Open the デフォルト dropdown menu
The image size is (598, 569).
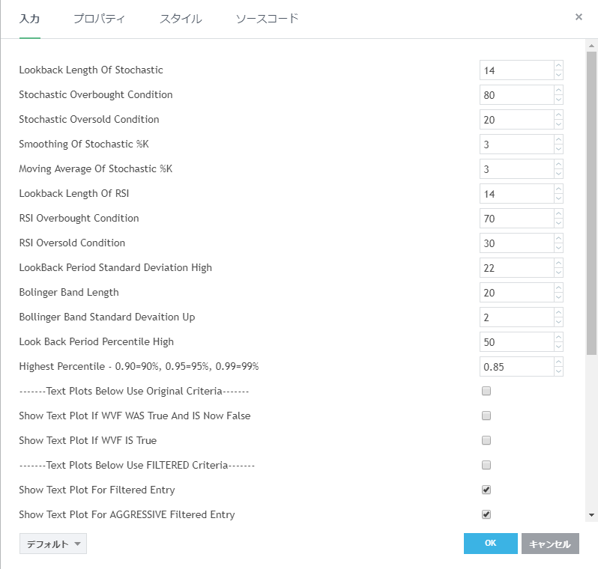click(53, 544)
